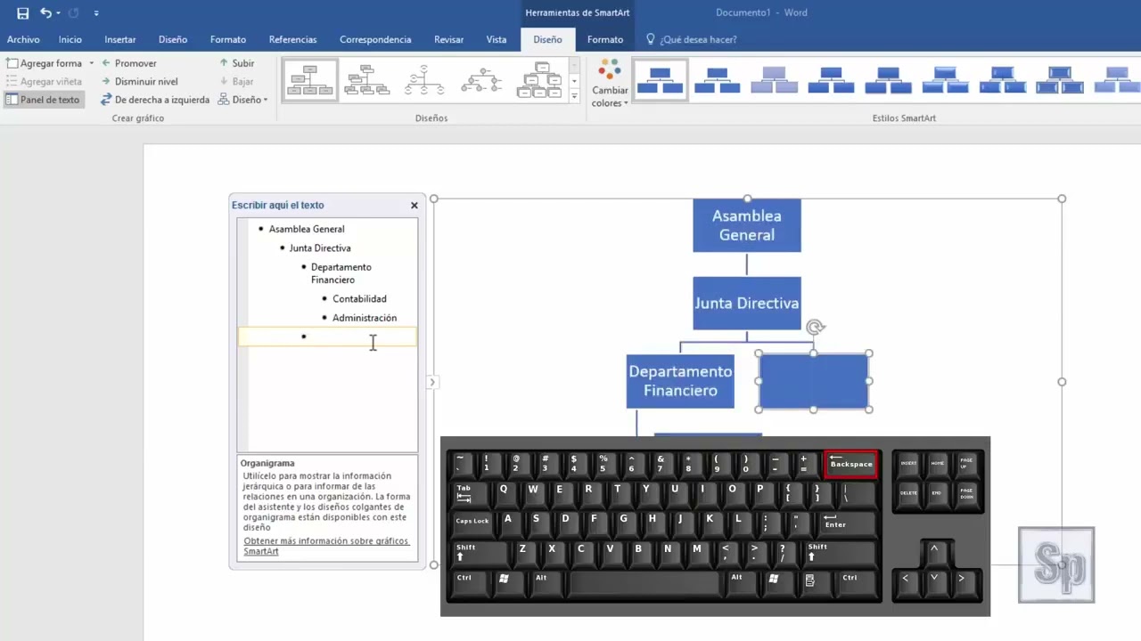Viewport: 1141px width, 641px height.
Task: Open Obtener más información sobre gráficos SmartArt link
Action: click(x=326, y=546)
